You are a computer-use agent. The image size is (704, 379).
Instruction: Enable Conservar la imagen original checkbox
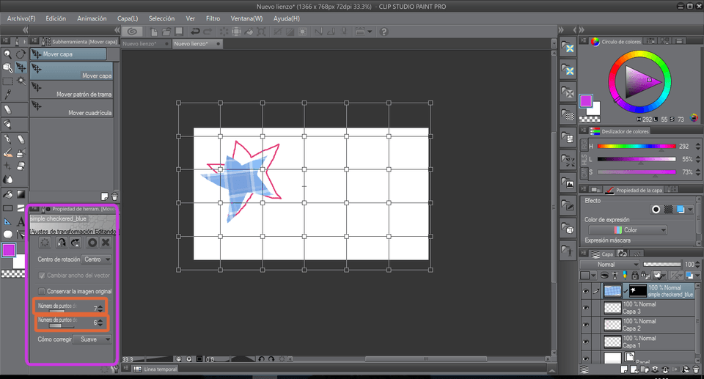click(42, 291)
